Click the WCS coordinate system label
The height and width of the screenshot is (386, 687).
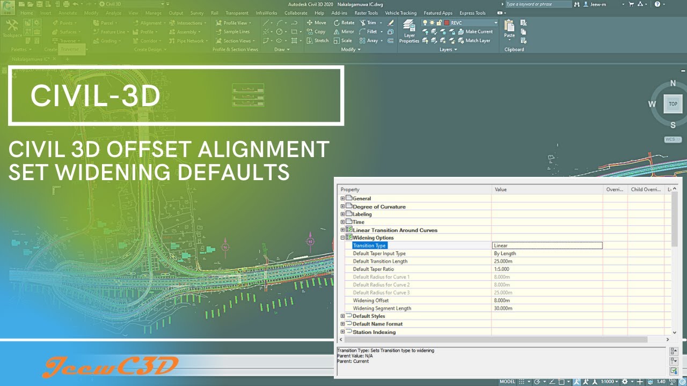point(673,139)
